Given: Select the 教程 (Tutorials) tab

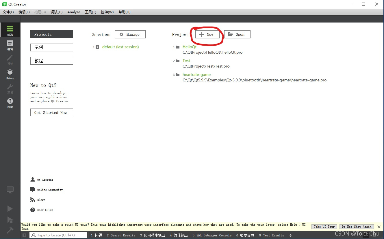Looking at the screenshot, I should [52, 61].
